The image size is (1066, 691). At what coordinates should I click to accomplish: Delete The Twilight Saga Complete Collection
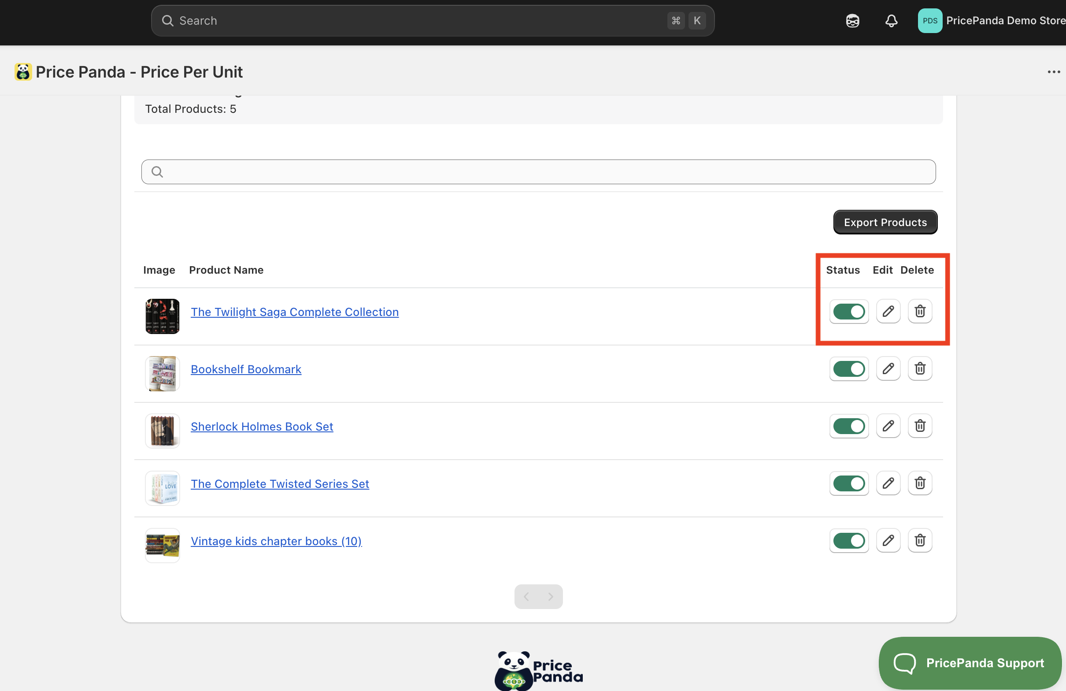[x=920, y=311]
